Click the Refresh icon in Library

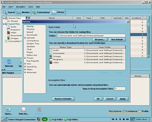[x=9, y=62]
